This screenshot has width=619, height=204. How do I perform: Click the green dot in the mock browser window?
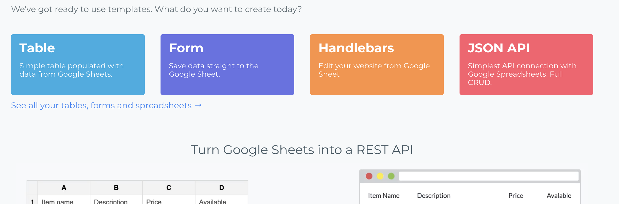tap(391, 176)
